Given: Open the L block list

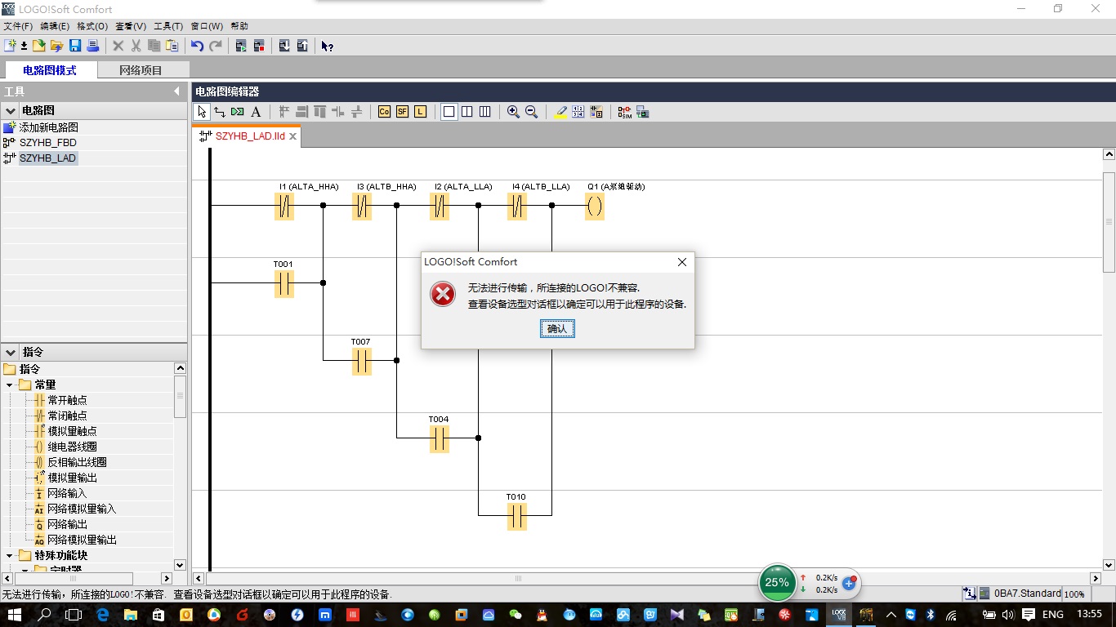Looking at the screenshot, I should [420, 112].
